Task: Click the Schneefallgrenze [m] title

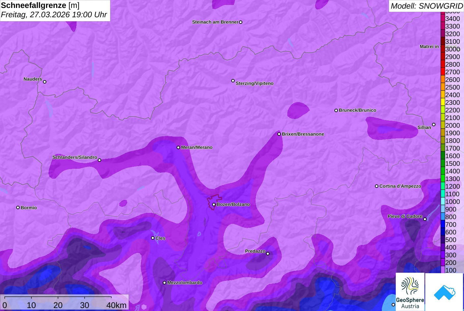Action: (x=40, y=5)
